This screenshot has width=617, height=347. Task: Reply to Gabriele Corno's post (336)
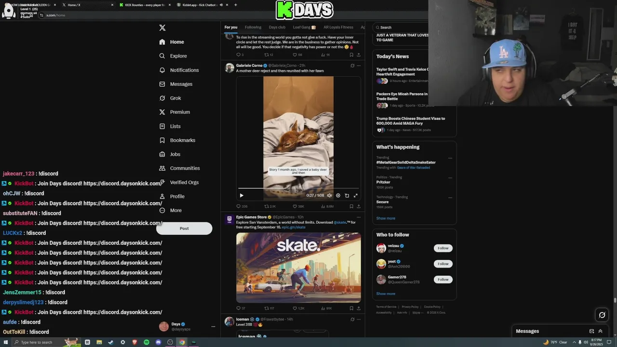pyautogui.click(x=241, y=206)
